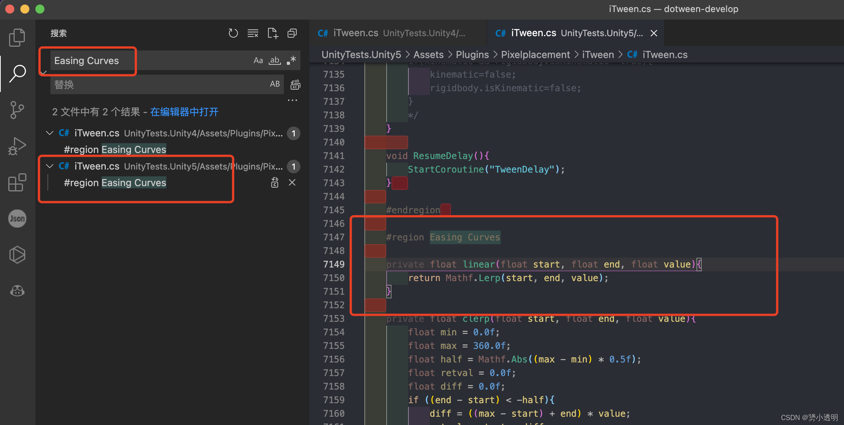Dismiss the Unity5 Easing Curves match

pyautogui.click(x=292, y=183)
